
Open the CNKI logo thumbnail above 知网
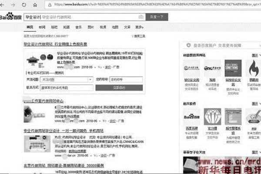[x=212, y=68]
